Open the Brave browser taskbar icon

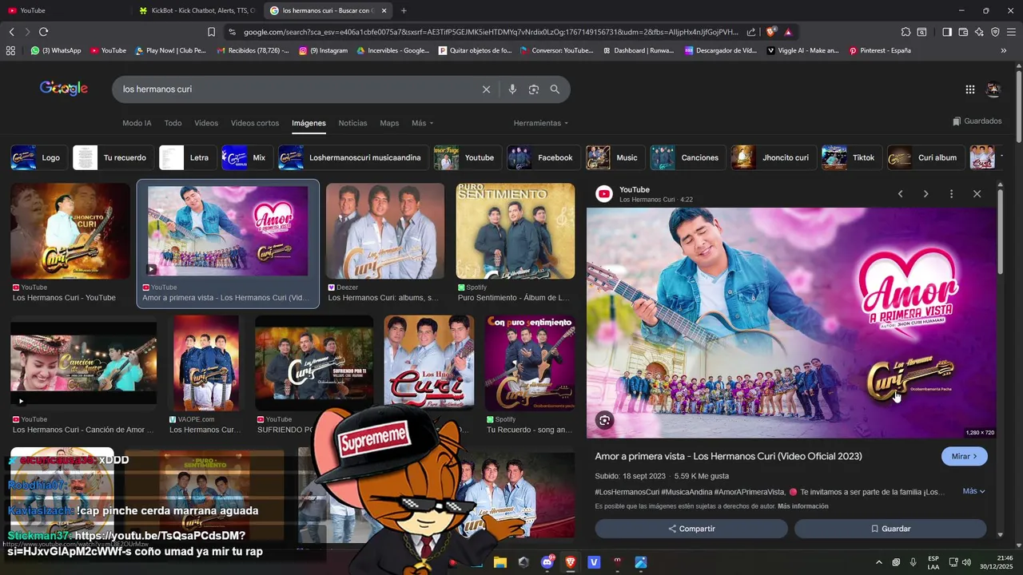coord(571,562)
